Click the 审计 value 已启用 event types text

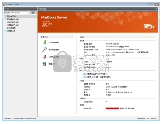coord(119,92)
